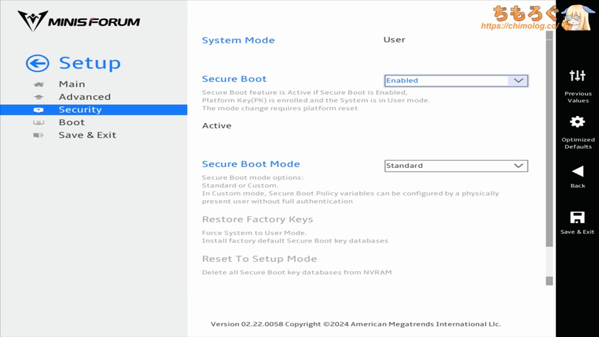
Task: Click the Previous Values sliders icon
Action: point(577,75)
